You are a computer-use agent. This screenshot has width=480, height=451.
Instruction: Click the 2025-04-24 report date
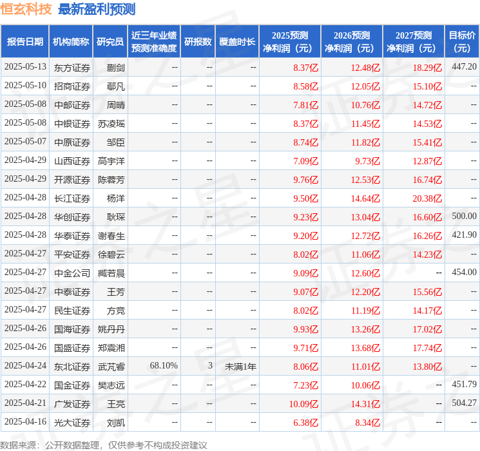tap(25, 365)
